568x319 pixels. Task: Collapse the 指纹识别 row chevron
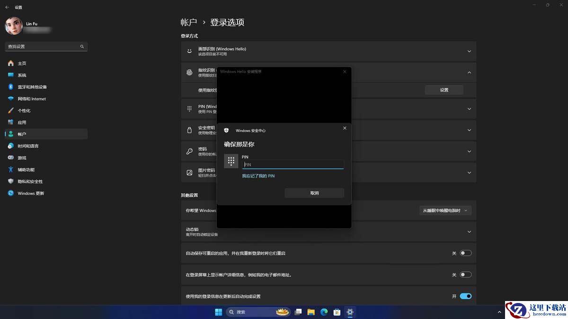point(469,72)
